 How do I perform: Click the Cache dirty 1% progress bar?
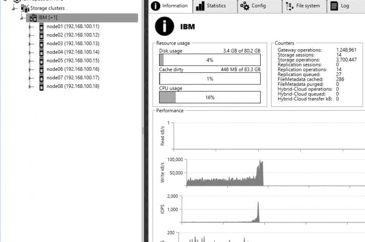pos(210,78)
